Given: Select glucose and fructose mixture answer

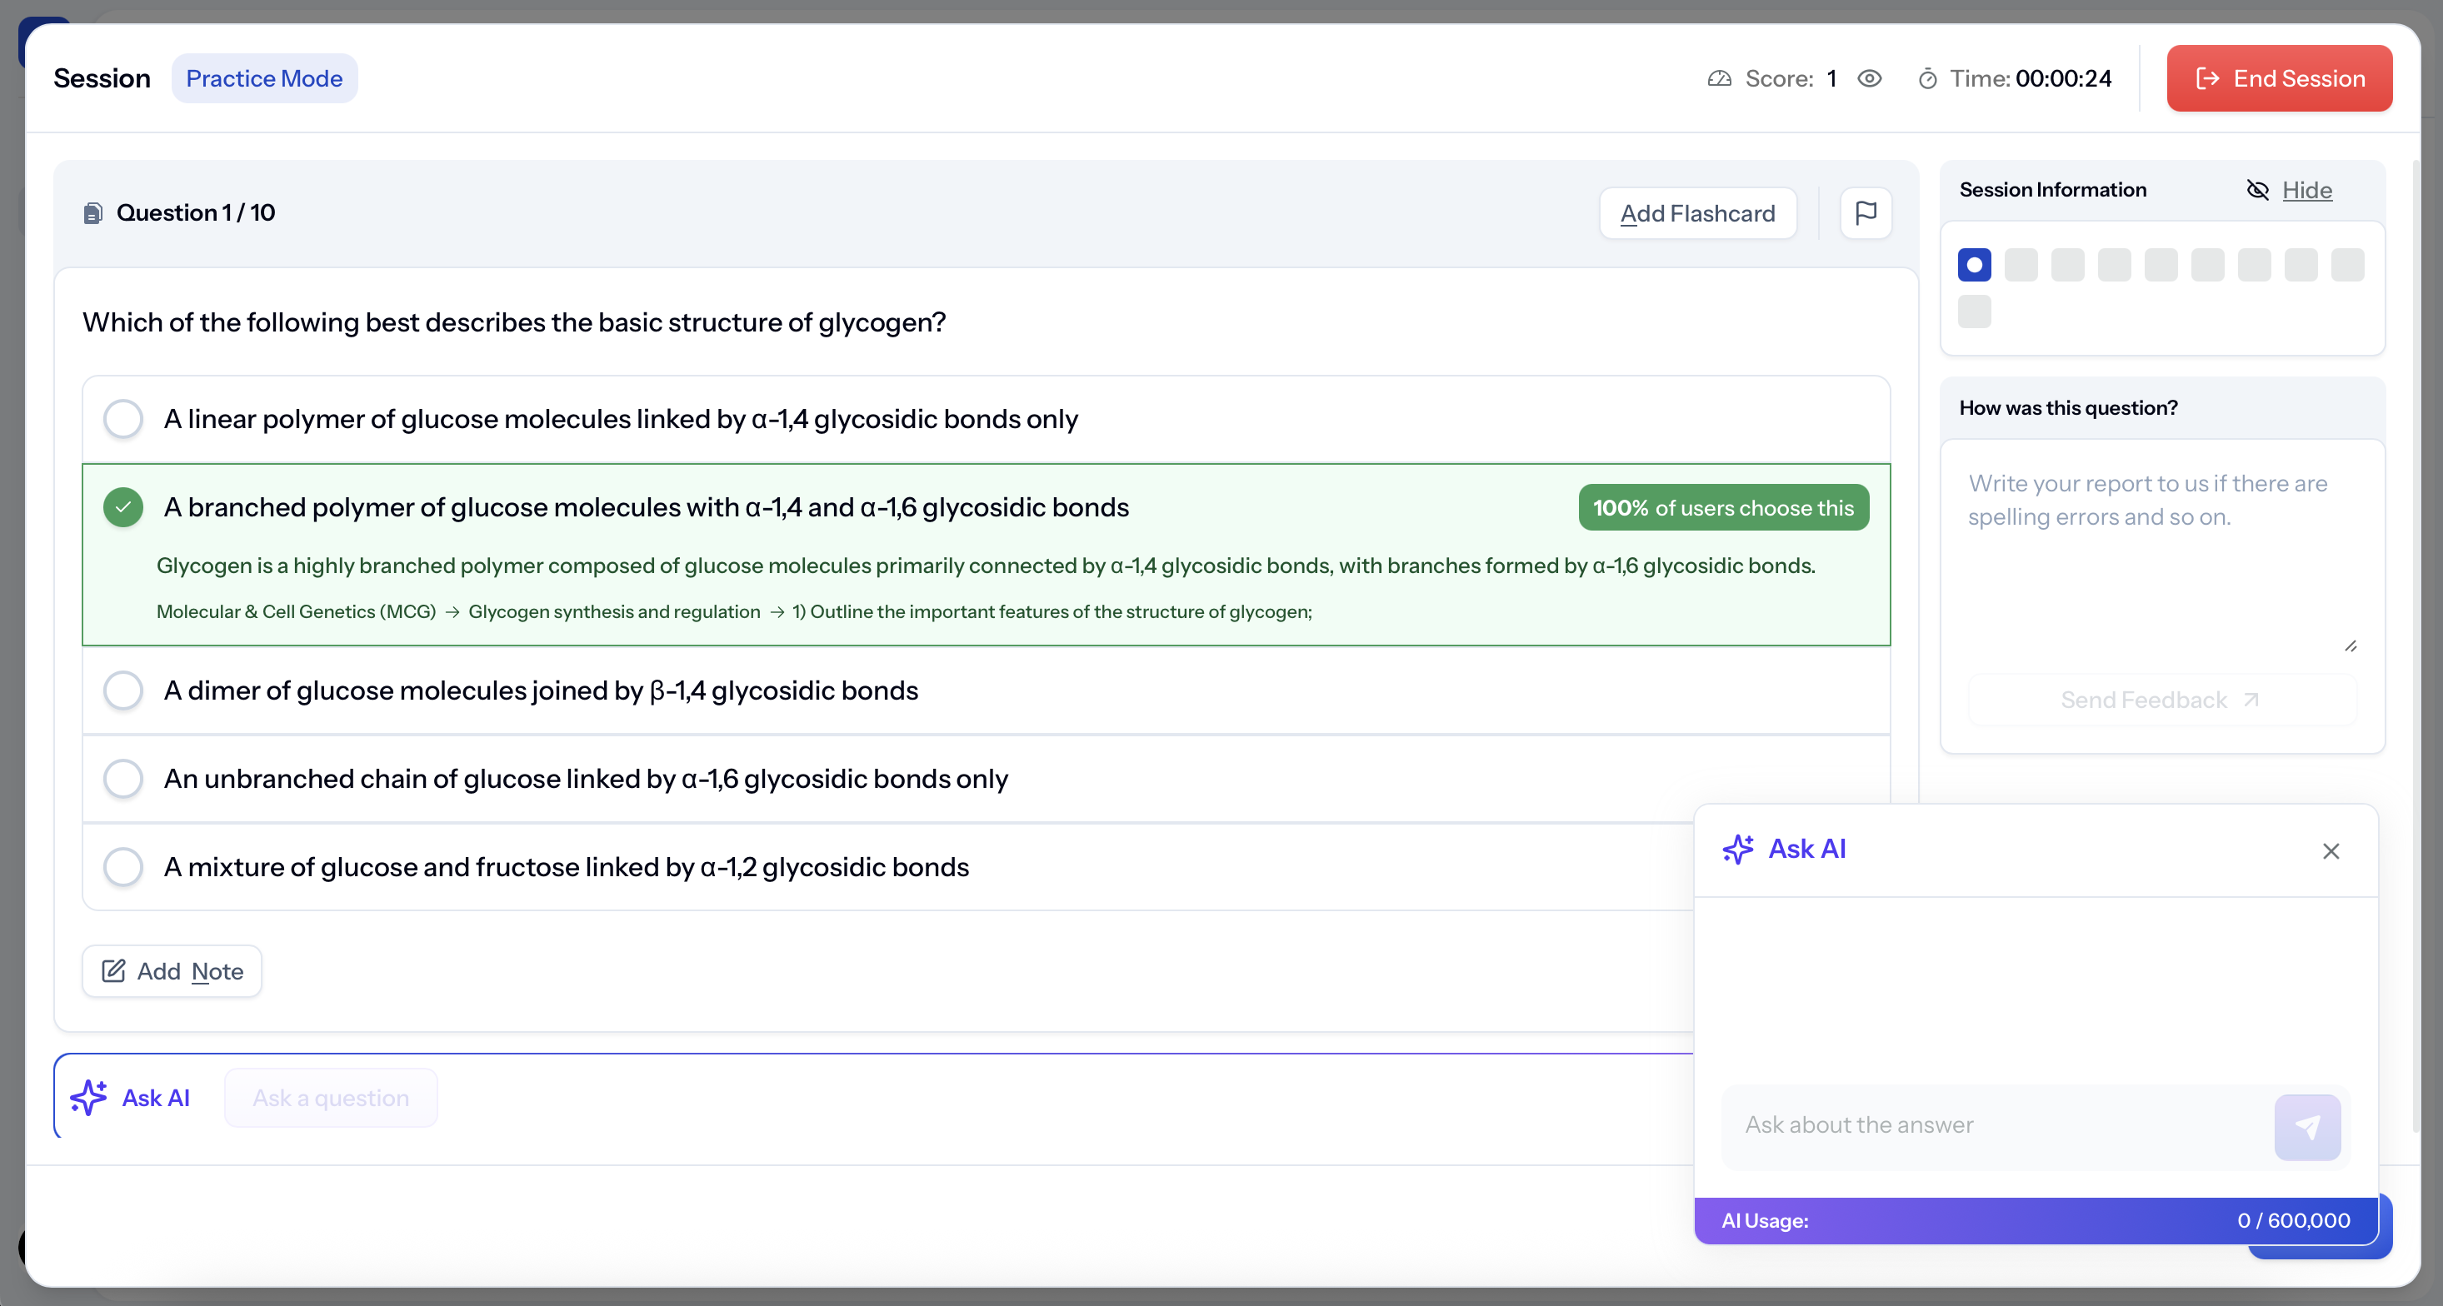Looking at the screenshot, I should point(123,866).
